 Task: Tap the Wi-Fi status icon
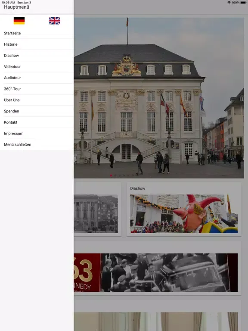point(229,3)
